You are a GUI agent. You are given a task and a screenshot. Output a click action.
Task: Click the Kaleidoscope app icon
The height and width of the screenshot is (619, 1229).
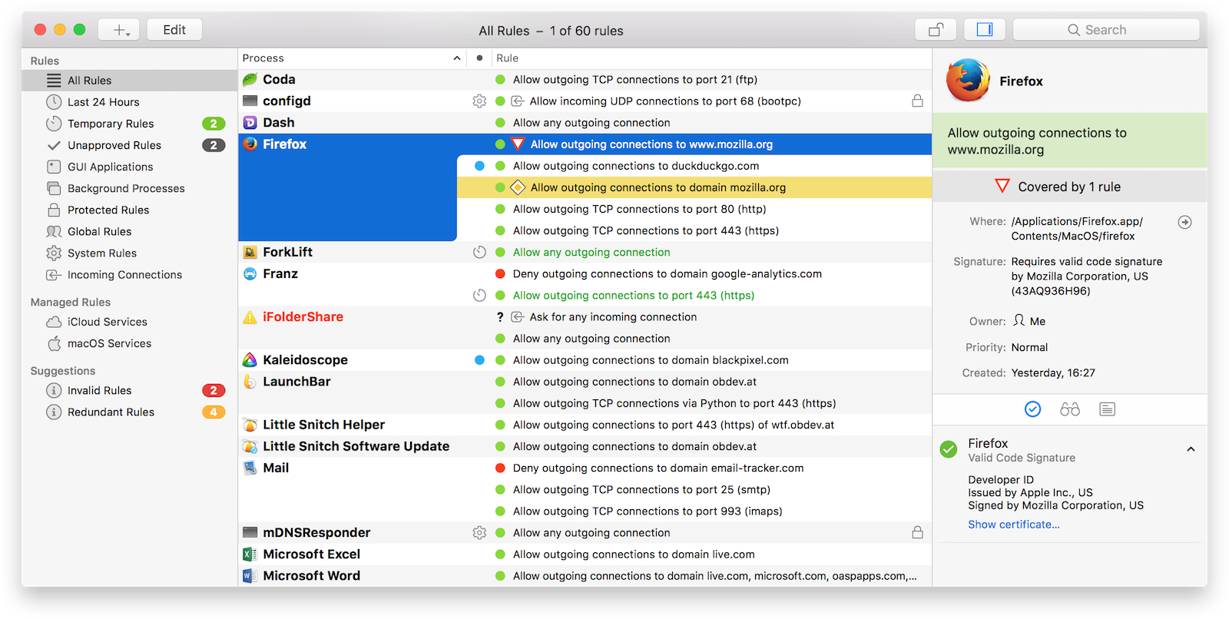250,360
